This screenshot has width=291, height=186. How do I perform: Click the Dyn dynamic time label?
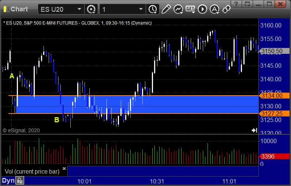click(x=8, y=181)
